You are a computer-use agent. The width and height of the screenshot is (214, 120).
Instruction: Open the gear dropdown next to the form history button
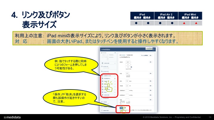(x=151, y=55)
